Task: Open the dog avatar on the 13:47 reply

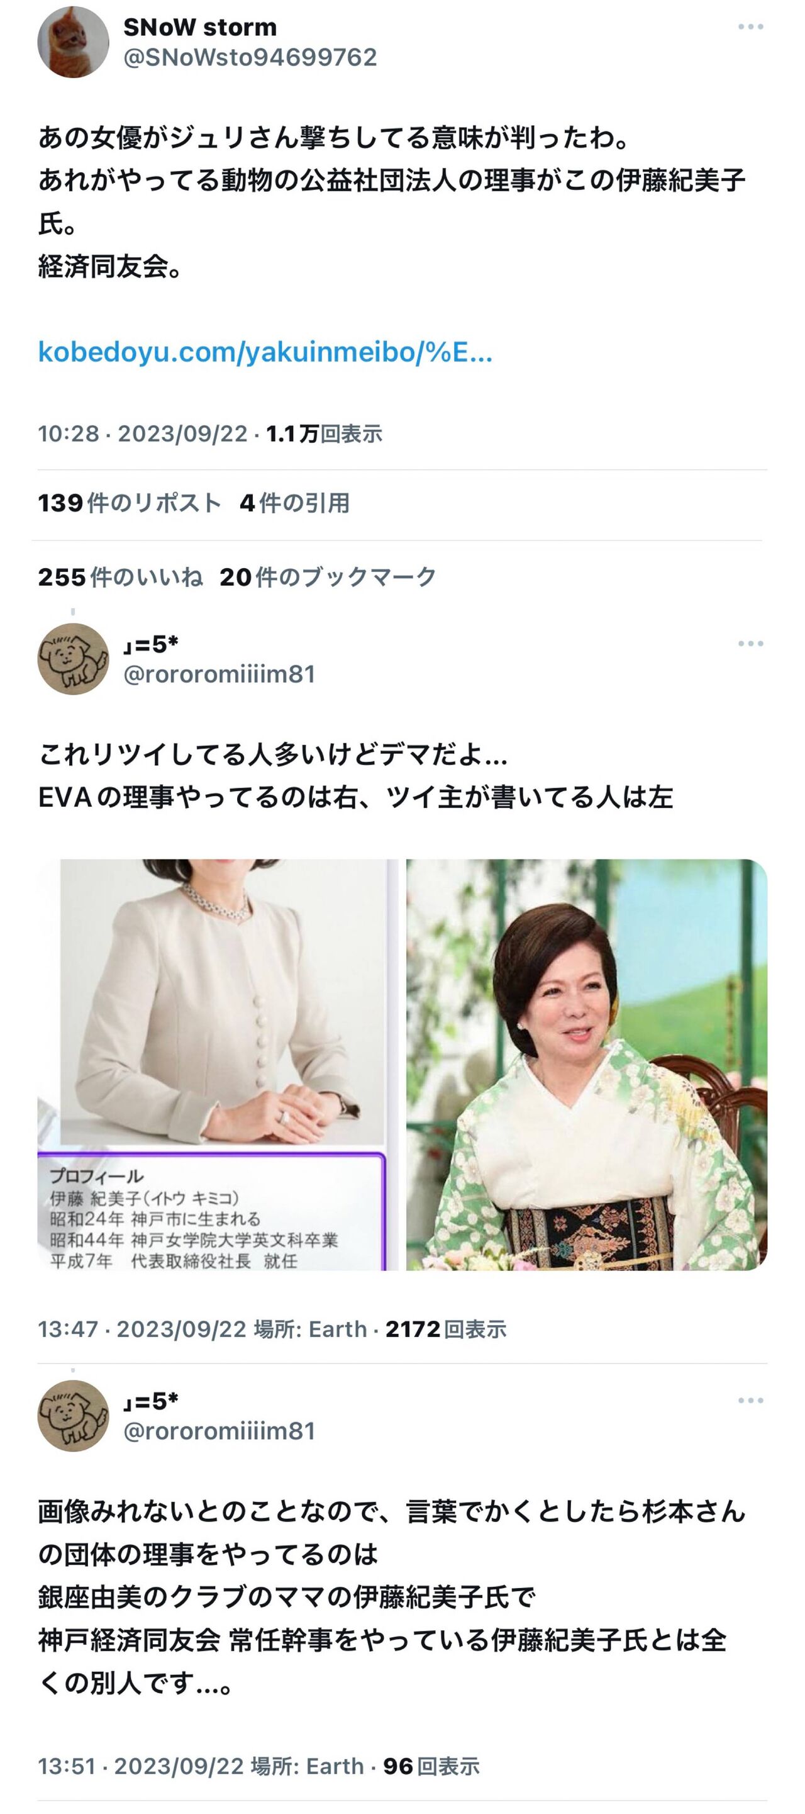Action: [73, 659]
